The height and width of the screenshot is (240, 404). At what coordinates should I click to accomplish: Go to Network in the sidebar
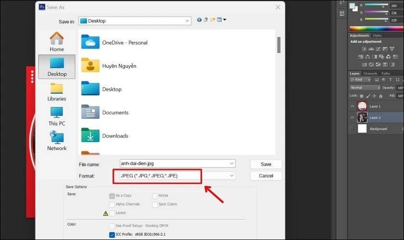pos(57,141)
